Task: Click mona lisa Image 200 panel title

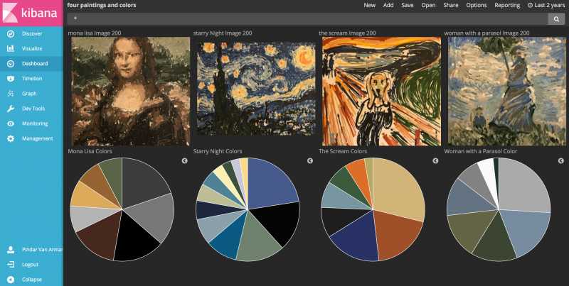Action: [x=95, y=33]
